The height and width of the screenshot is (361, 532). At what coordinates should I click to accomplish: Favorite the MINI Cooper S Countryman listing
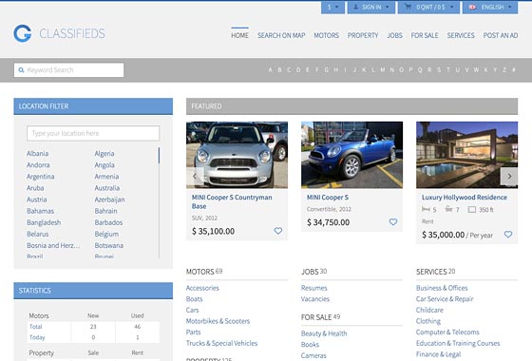click(277, 231)
